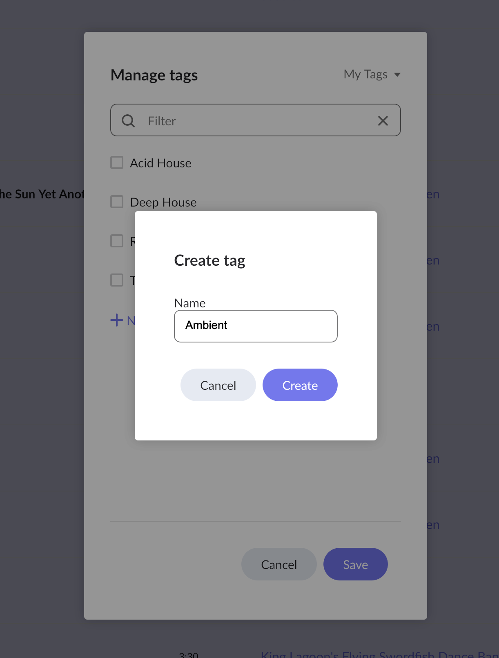Viewport: 499px width, 658px height.
Task: Cancel the Create tag dialog
Action: point(218,385)
